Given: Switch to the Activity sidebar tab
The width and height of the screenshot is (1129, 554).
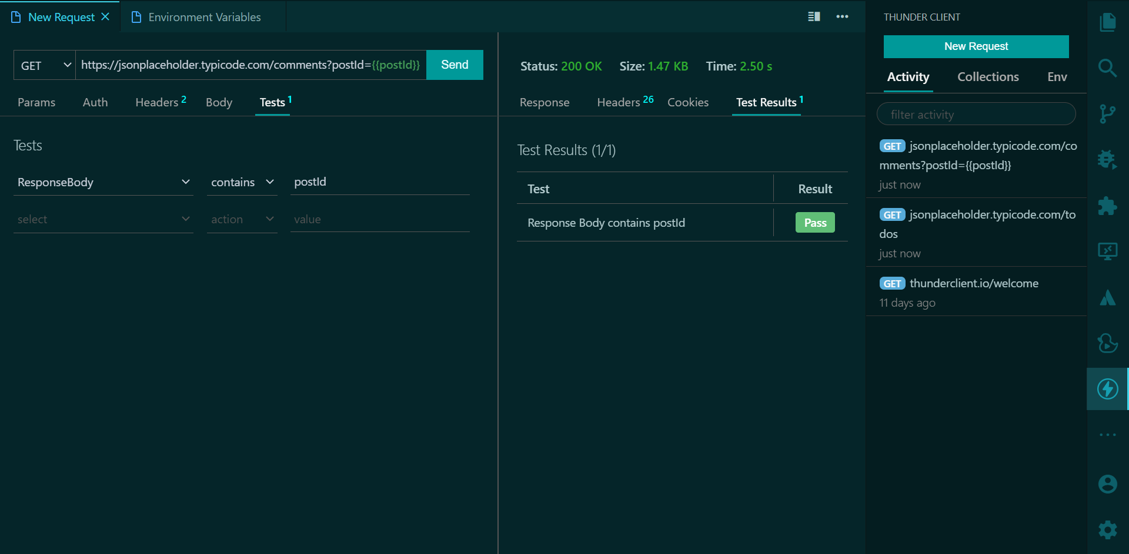Looking at the screenshot, I should (x=908, y=77).
